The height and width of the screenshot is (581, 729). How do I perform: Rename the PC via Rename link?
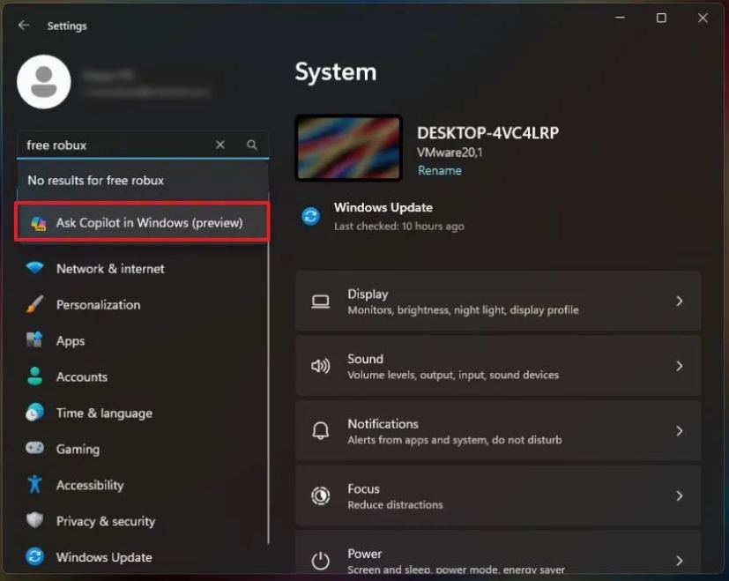click(439, 171)
